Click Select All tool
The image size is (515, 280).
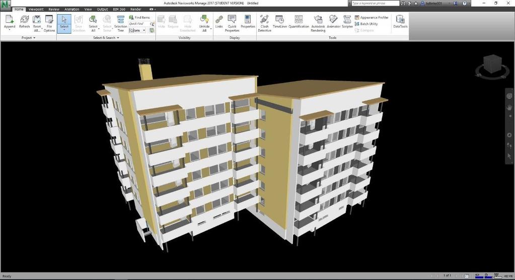(x=93, y=23)
